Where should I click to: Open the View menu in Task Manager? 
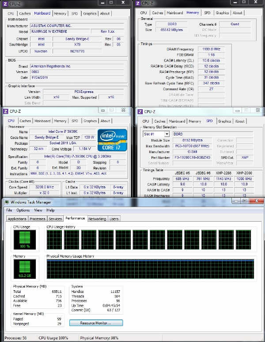(x=38, y=210)
